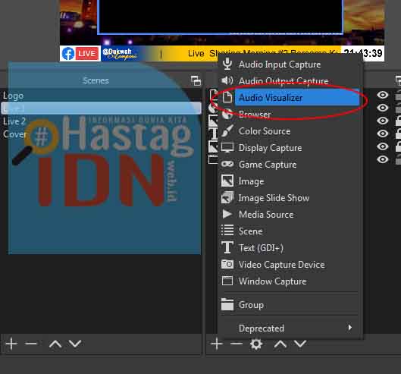Click the list icon beside Scene
This screenshot has width=401, height=374.
click(x=227, y=230)
